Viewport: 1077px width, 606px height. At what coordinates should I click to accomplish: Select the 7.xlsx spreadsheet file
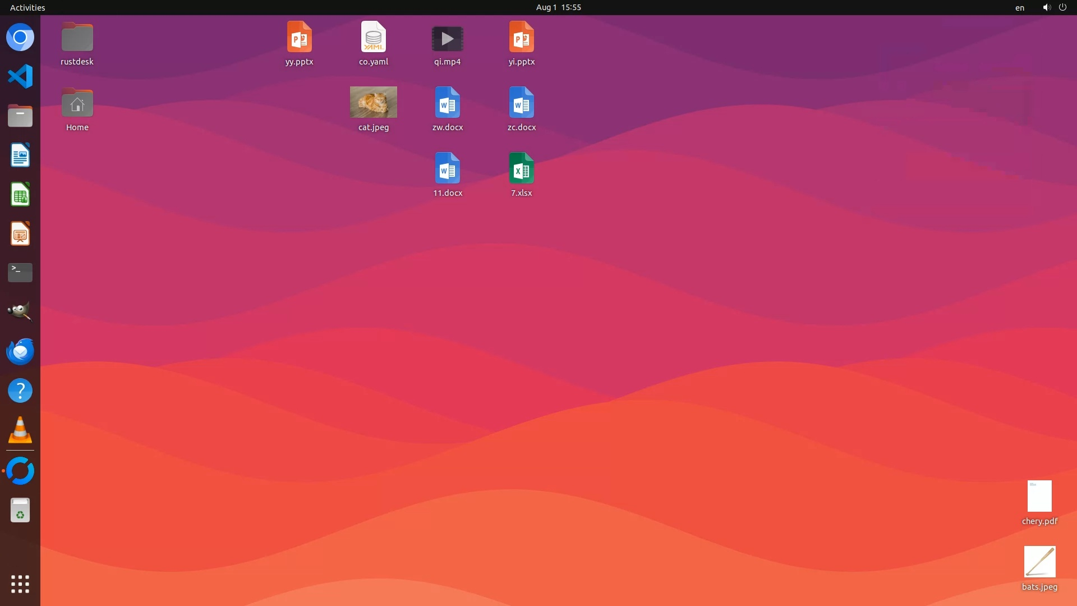click(521, 168)
